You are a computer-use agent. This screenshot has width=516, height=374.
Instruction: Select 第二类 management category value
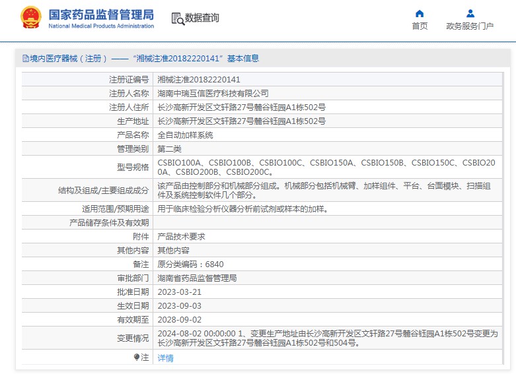coord(170,148)
